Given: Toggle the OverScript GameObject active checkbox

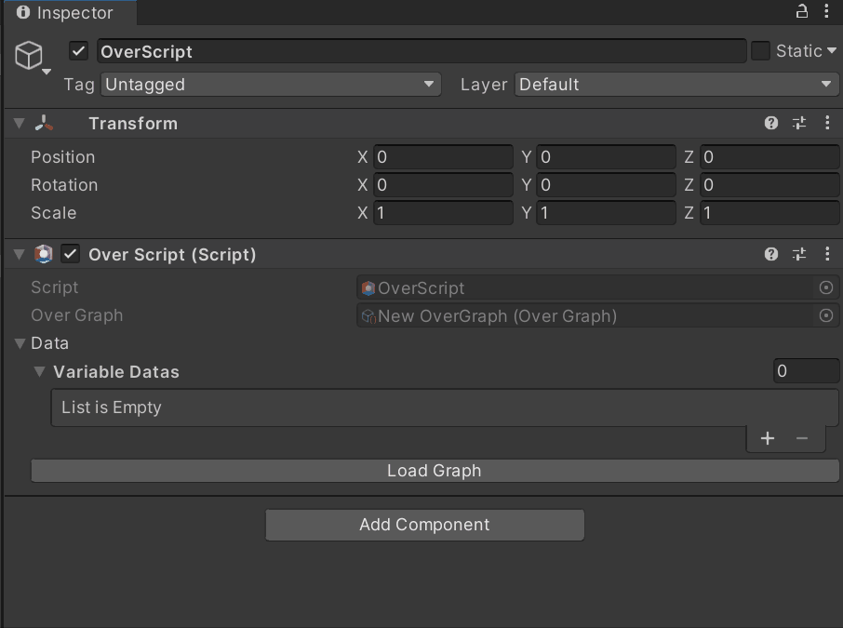Looking at the screenshot, I should [x=79, y=51].
